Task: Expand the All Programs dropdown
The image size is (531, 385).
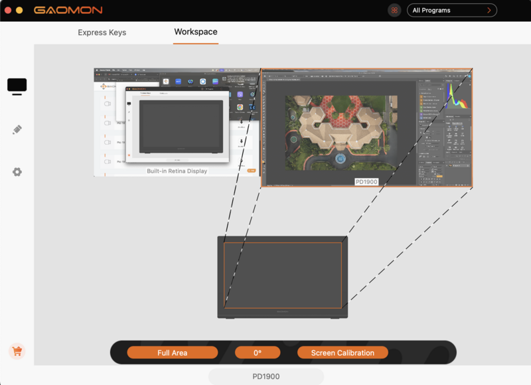Action: (452, 10)
